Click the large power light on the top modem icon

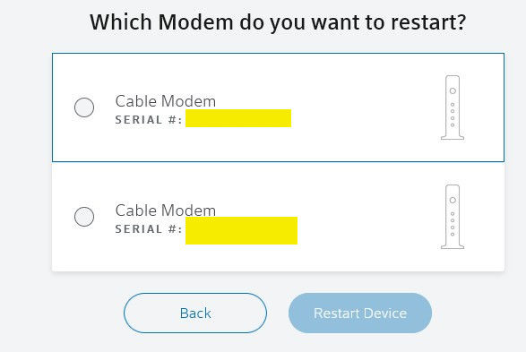tap(453, 90)
